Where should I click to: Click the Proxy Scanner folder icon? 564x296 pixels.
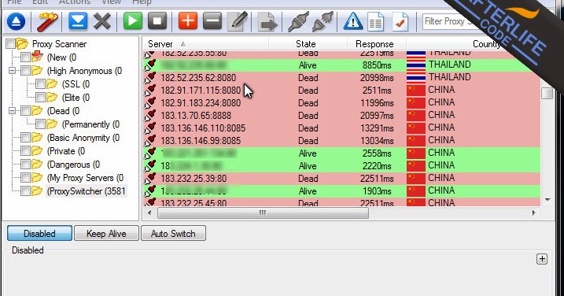[22, 44]
